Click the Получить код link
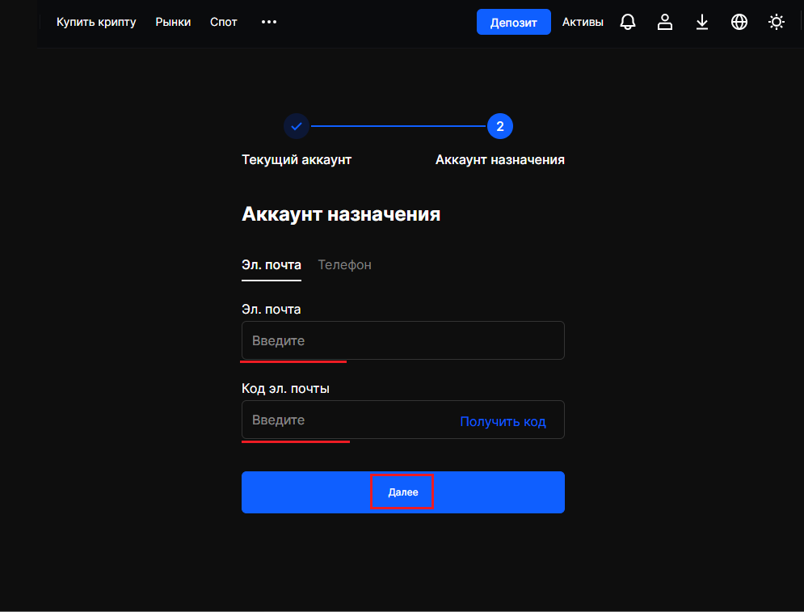This screenshot has height=612, width=804. click(503, 421)
